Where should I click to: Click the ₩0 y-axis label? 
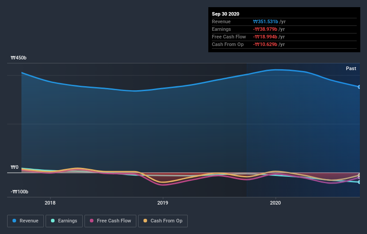14,167
